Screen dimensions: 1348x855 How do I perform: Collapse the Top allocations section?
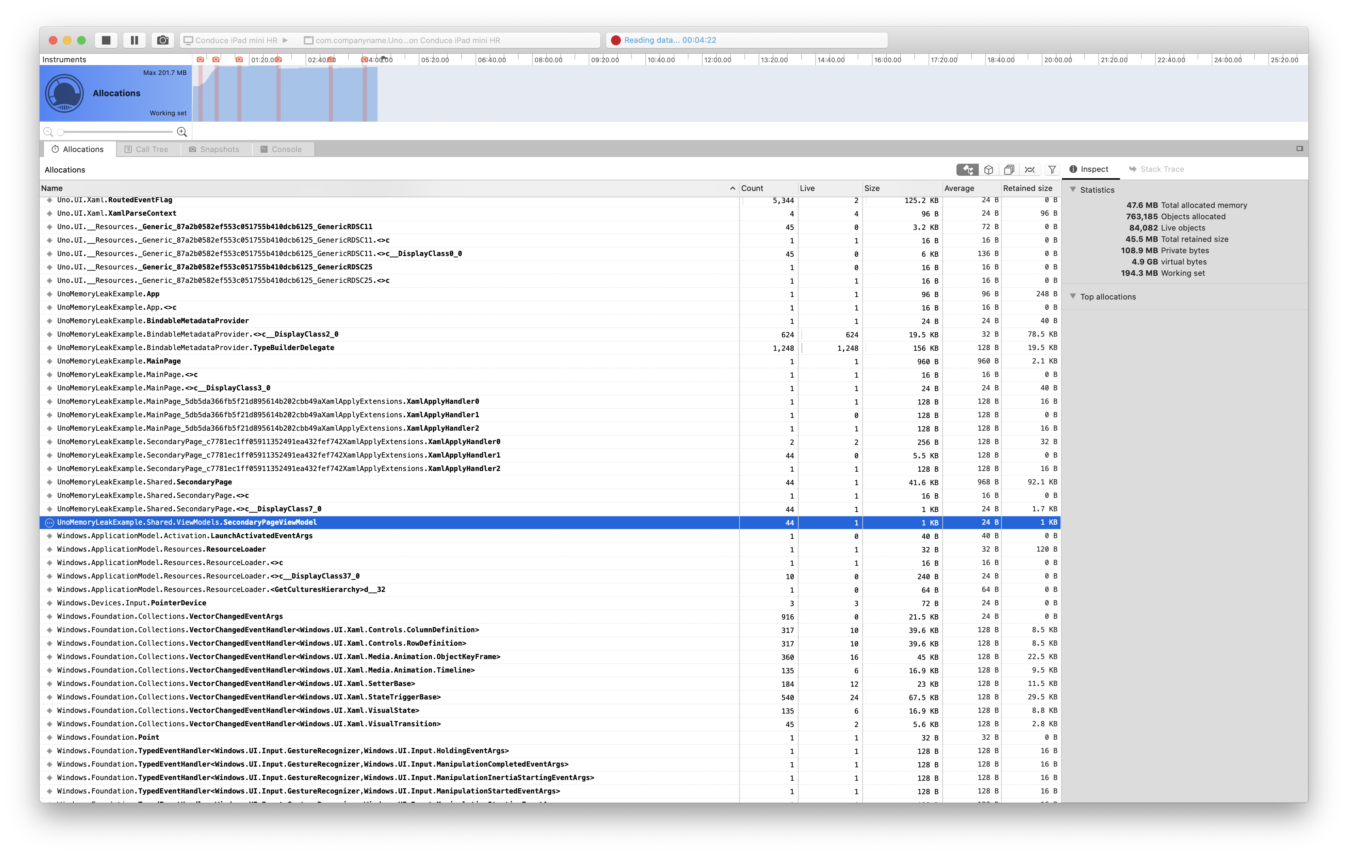pos(1073,296)
